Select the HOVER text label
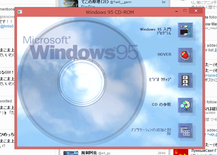This screenshot has height=155, width=217. (x=164, y=54)
